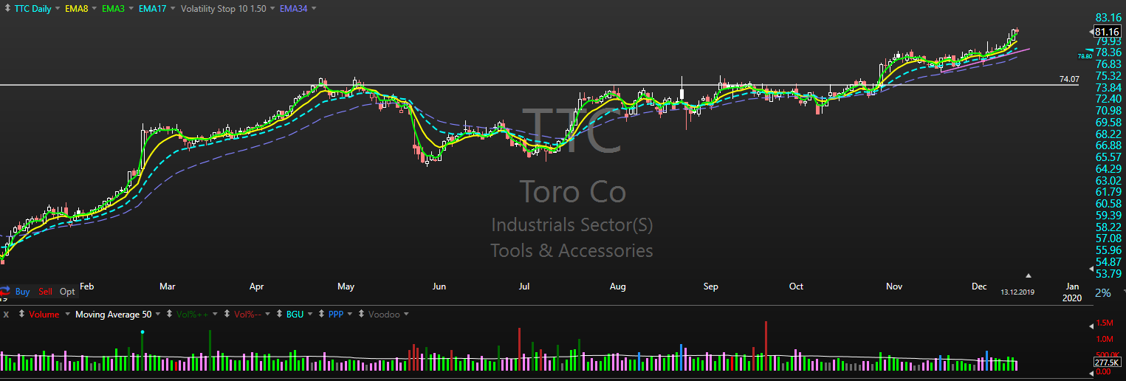The height and width of the screenshot is (381, 1126).
Task: Select the EMA34 indicator label
Action: pyautogui.click(x=295, y=8)
